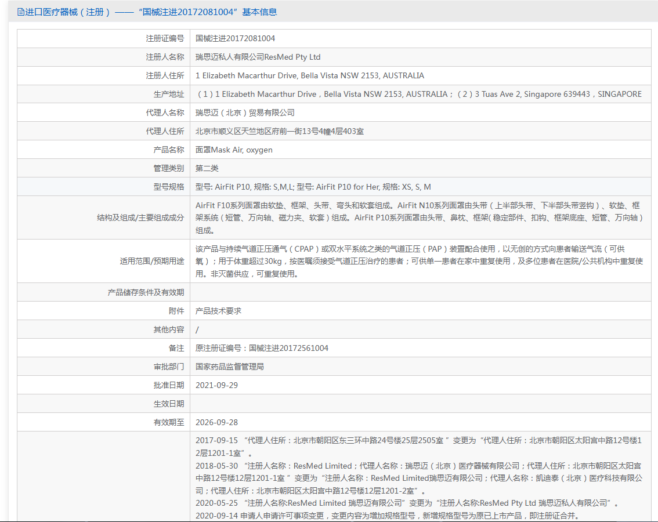The image size is (658, 522).
Task: Select 国家药品监督管理局 value
Action: click(x=230, y=367)
